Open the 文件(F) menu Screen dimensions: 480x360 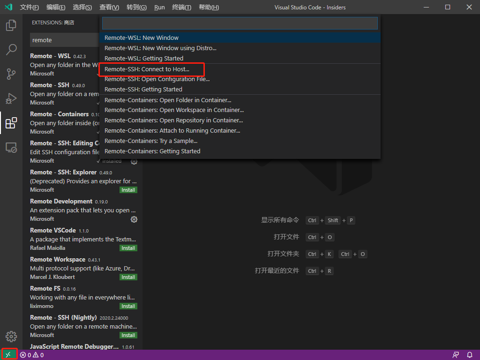[x=30, y=7]
